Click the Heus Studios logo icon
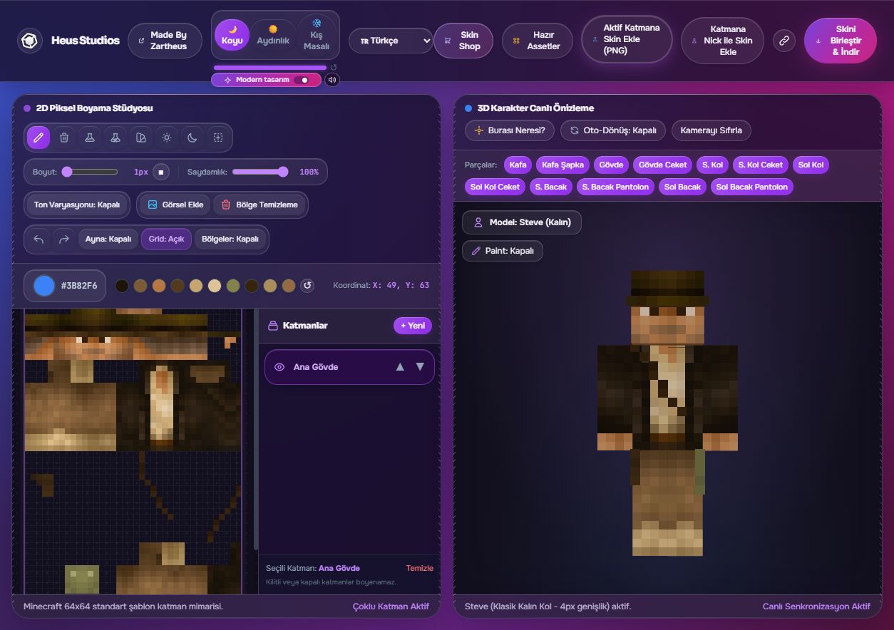The width and height of the screenshot is (894, 630). (x=30, y=41)
